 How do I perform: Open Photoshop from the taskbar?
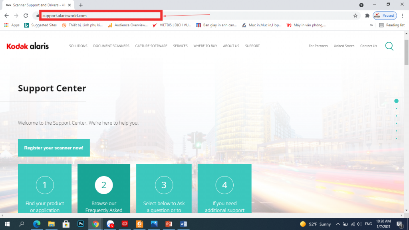81,224
